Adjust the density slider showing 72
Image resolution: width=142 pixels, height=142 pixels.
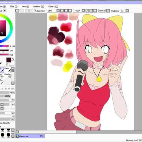coord(7,100)
